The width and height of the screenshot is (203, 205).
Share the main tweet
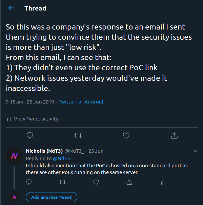tap(174, 135)
